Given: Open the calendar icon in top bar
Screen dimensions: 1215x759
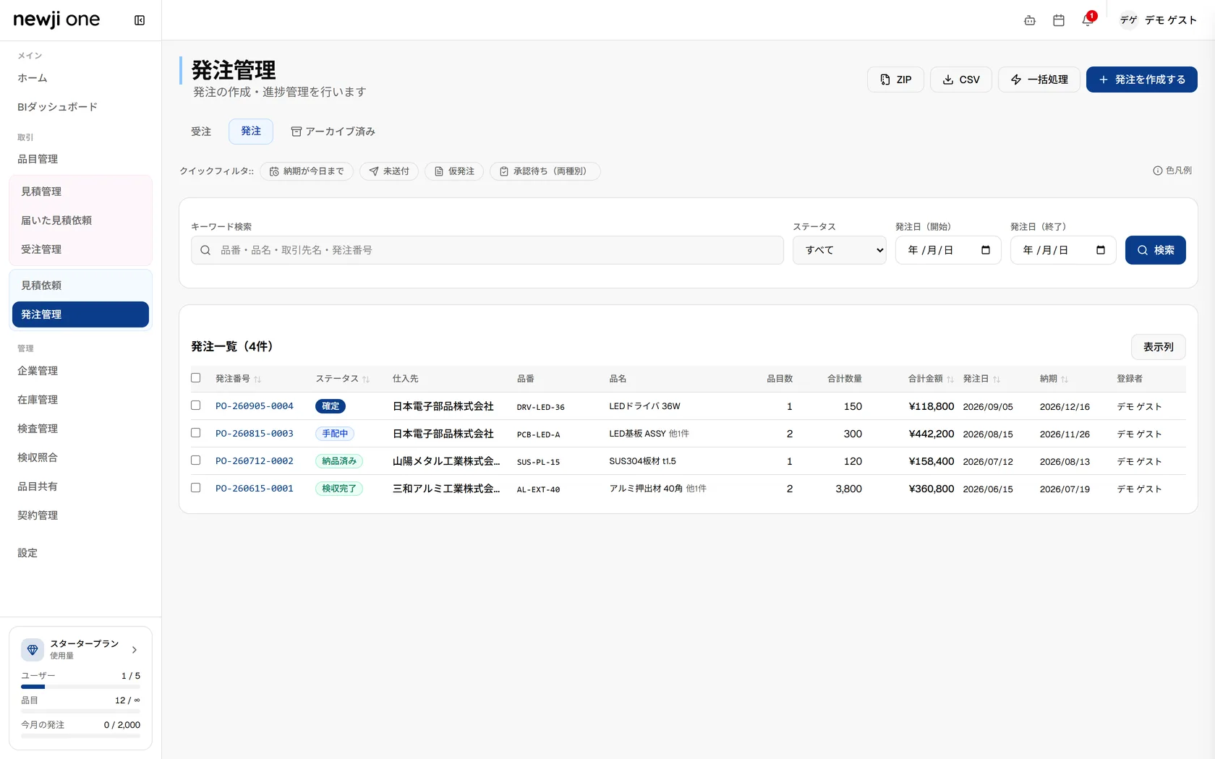Looking at the screenshot, I should (1059, 20).
